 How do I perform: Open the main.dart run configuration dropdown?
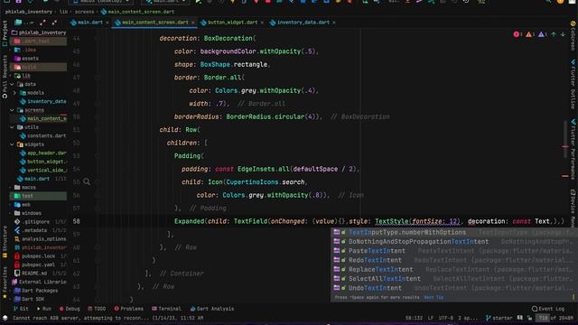165,2
